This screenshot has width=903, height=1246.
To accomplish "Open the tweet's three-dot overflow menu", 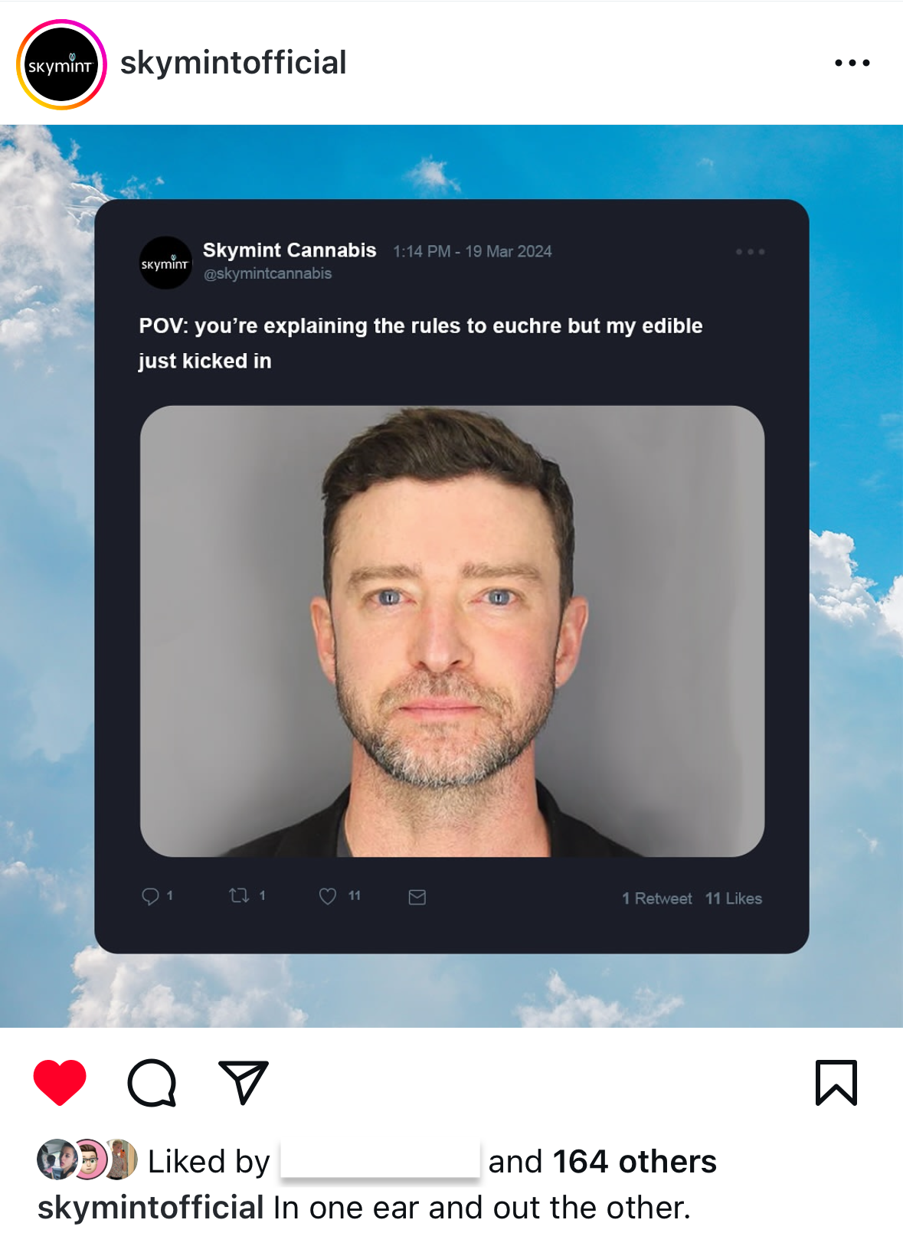I will point(750,251).
